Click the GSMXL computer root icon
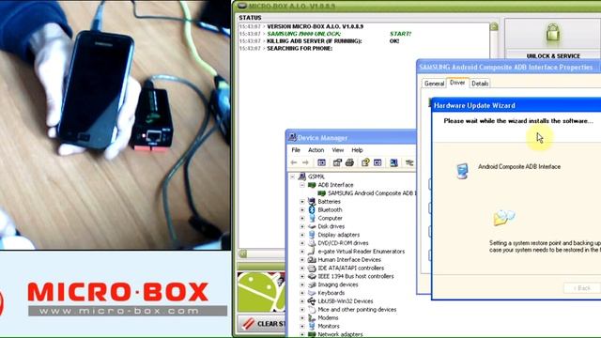 pyautogui.click(x=302, y=177)
